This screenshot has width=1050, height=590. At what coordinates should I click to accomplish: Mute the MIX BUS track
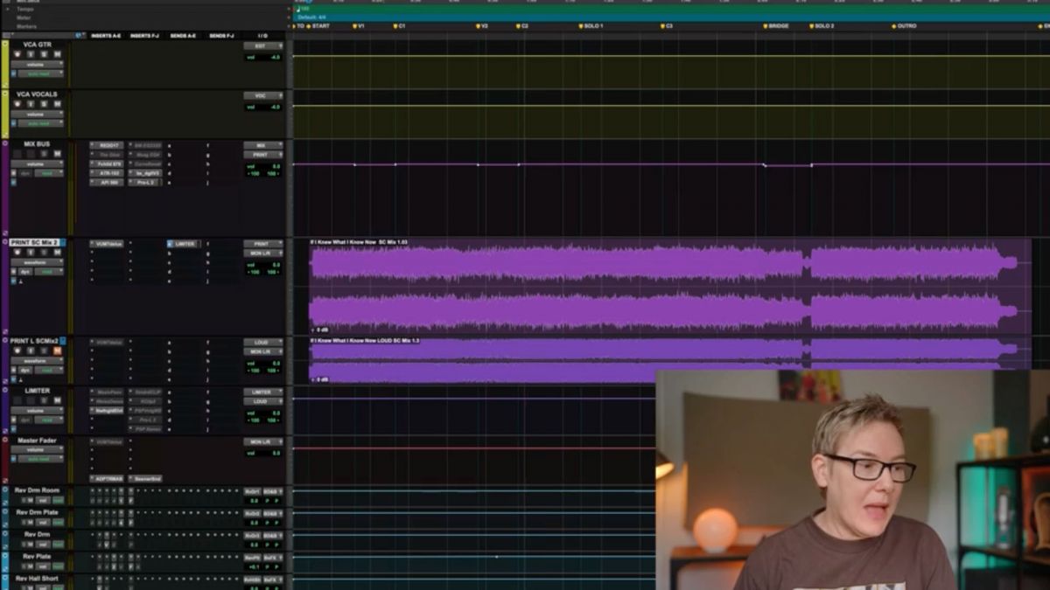point(56,154)
